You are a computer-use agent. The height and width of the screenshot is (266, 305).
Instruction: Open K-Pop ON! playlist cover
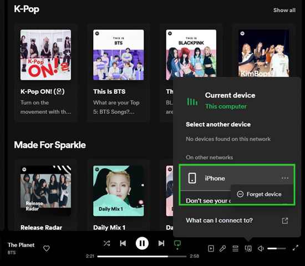(x=45, y=55)
